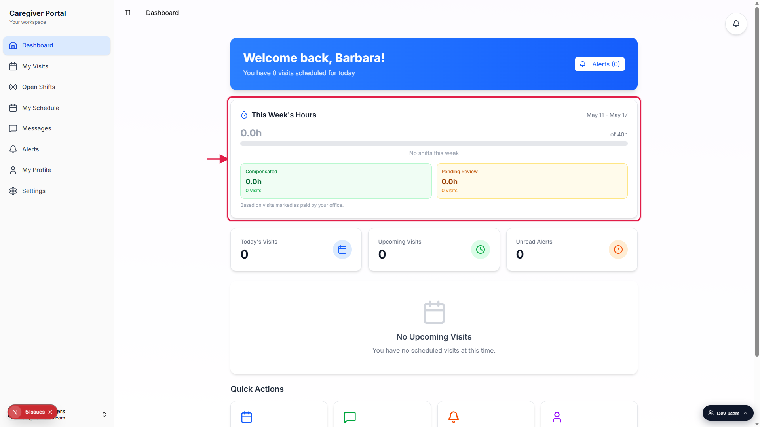Expand the user account switcher chevrons
Viewport: 760px width, 427px height.
(104, 414)
